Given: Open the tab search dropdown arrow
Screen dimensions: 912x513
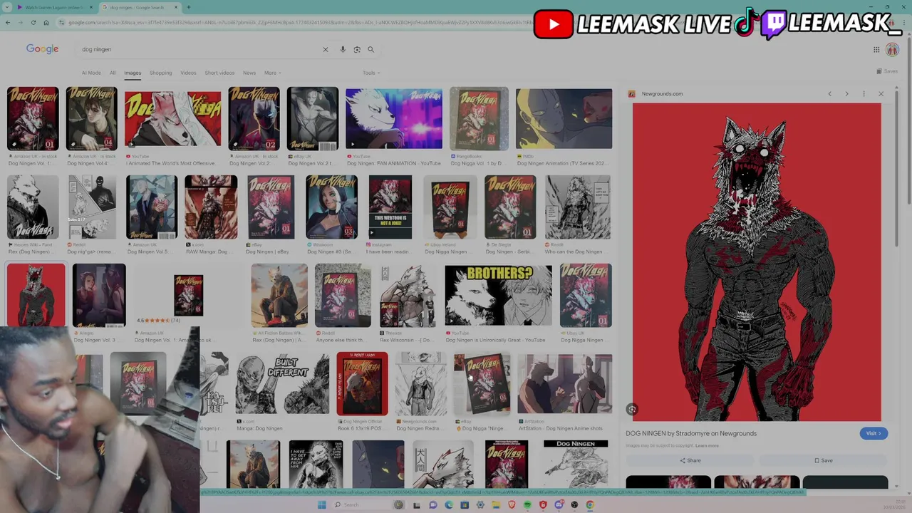Looking at the screenshot, I should coord(8,7).
